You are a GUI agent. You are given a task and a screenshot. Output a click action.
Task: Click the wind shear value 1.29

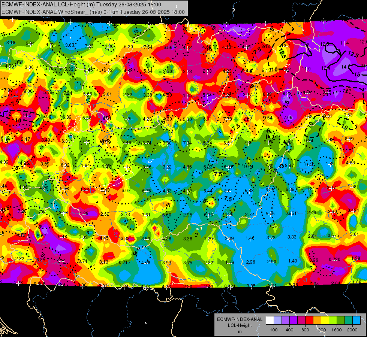point(208,239)
